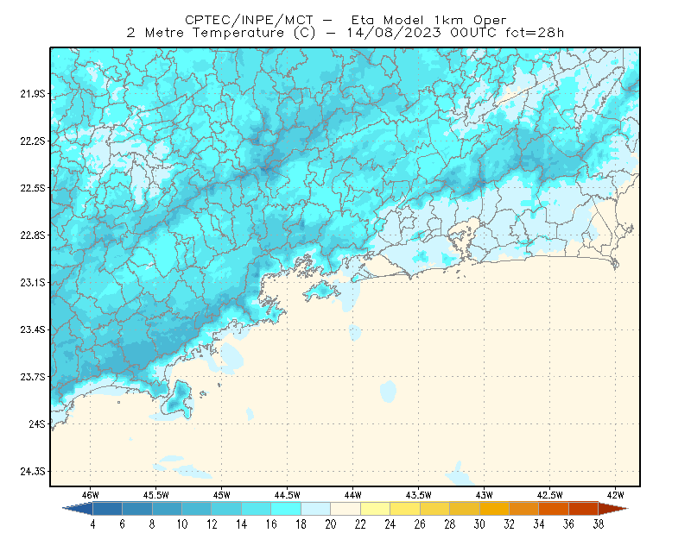Click colorbar value label '36'

click(x=568, y=524)
